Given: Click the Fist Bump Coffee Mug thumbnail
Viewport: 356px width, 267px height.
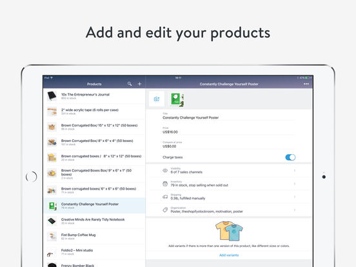Looking at the screenshot, I should pos(52,237).
